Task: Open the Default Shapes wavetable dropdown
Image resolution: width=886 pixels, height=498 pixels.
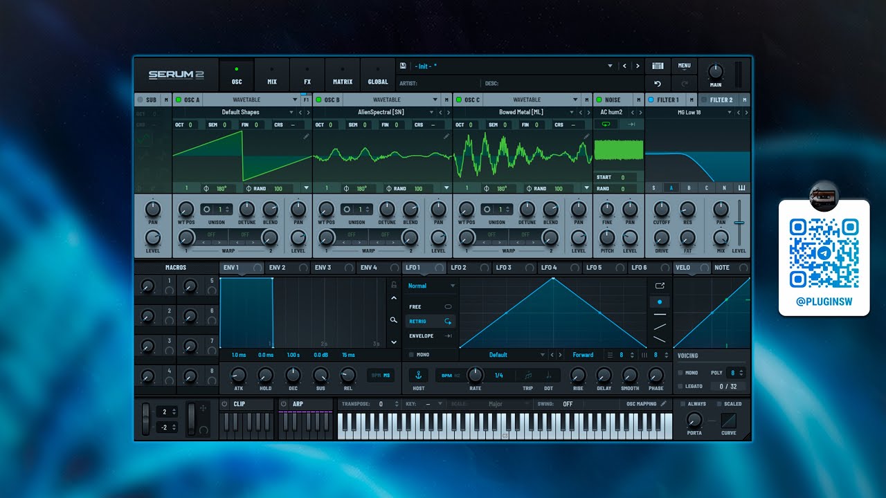Action: 242,112
